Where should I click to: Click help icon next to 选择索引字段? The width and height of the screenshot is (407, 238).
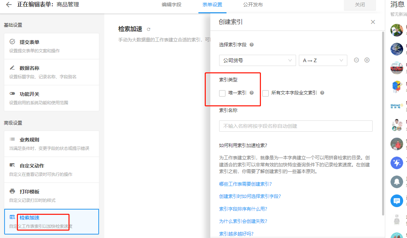(x=251, y=45)
